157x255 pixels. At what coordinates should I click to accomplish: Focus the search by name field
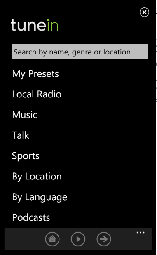point(80,52)
